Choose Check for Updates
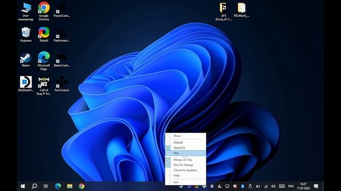The height and width of the screenshot is (191, 341). point(185,170)
